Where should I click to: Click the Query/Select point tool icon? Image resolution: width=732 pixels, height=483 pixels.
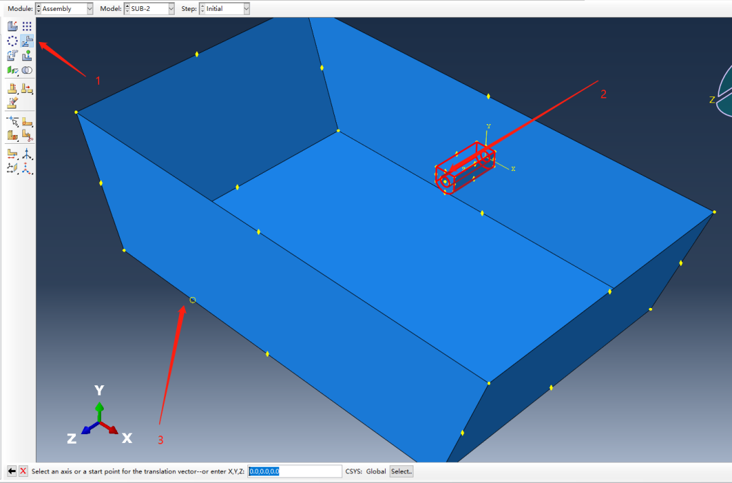click(x=12, y=121)
